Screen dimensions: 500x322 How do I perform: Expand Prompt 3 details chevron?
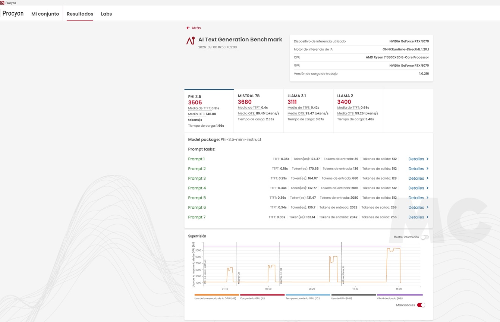(427, 178)
